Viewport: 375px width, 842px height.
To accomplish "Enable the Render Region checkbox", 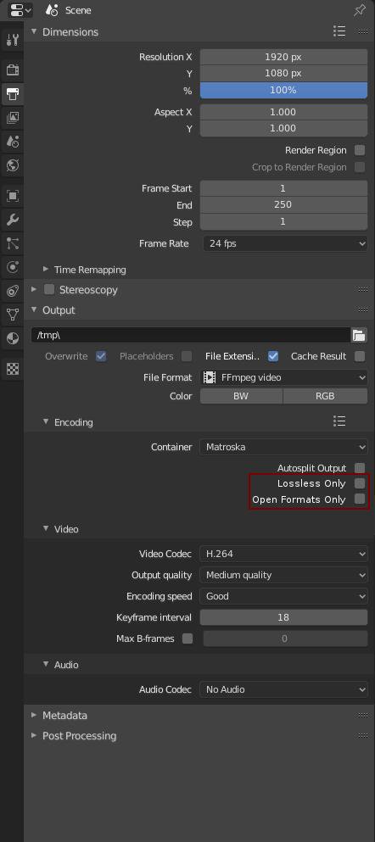I will coord(360,150).
